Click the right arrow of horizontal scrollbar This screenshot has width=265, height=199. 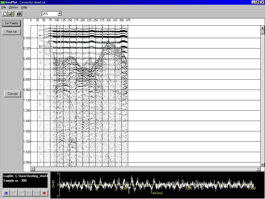pyautogui.click(x=258, y=169)
